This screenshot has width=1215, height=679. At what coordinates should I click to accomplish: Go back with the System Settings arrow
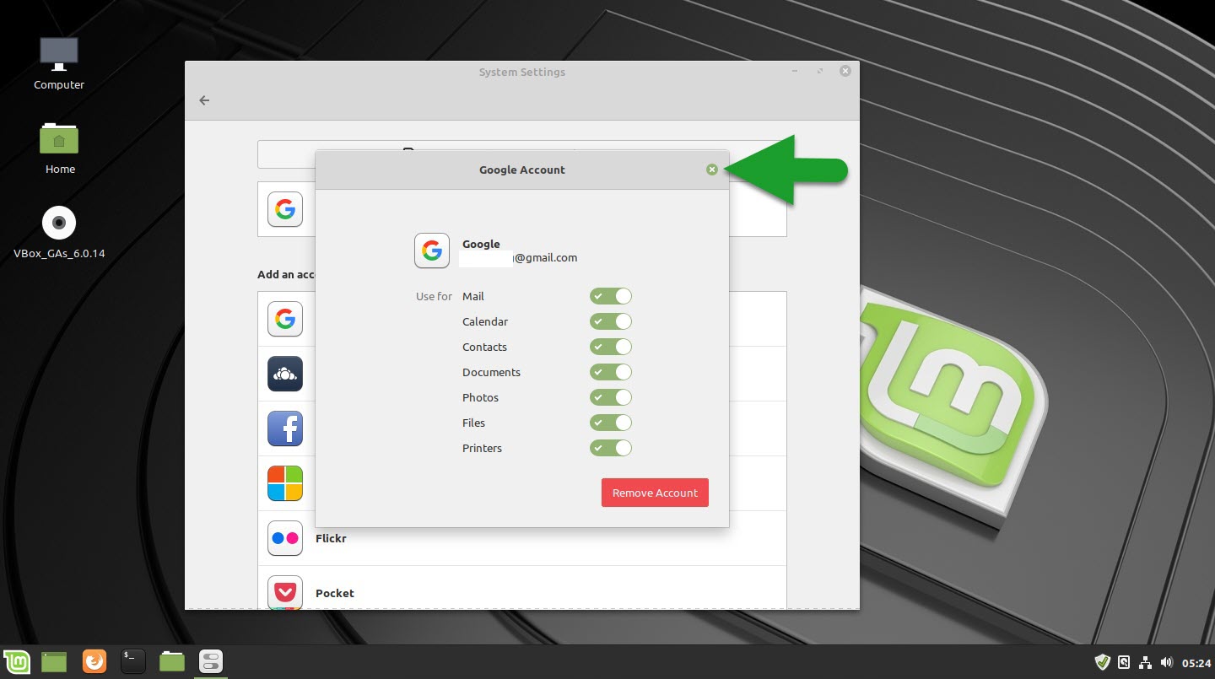(x=204, y=100)
